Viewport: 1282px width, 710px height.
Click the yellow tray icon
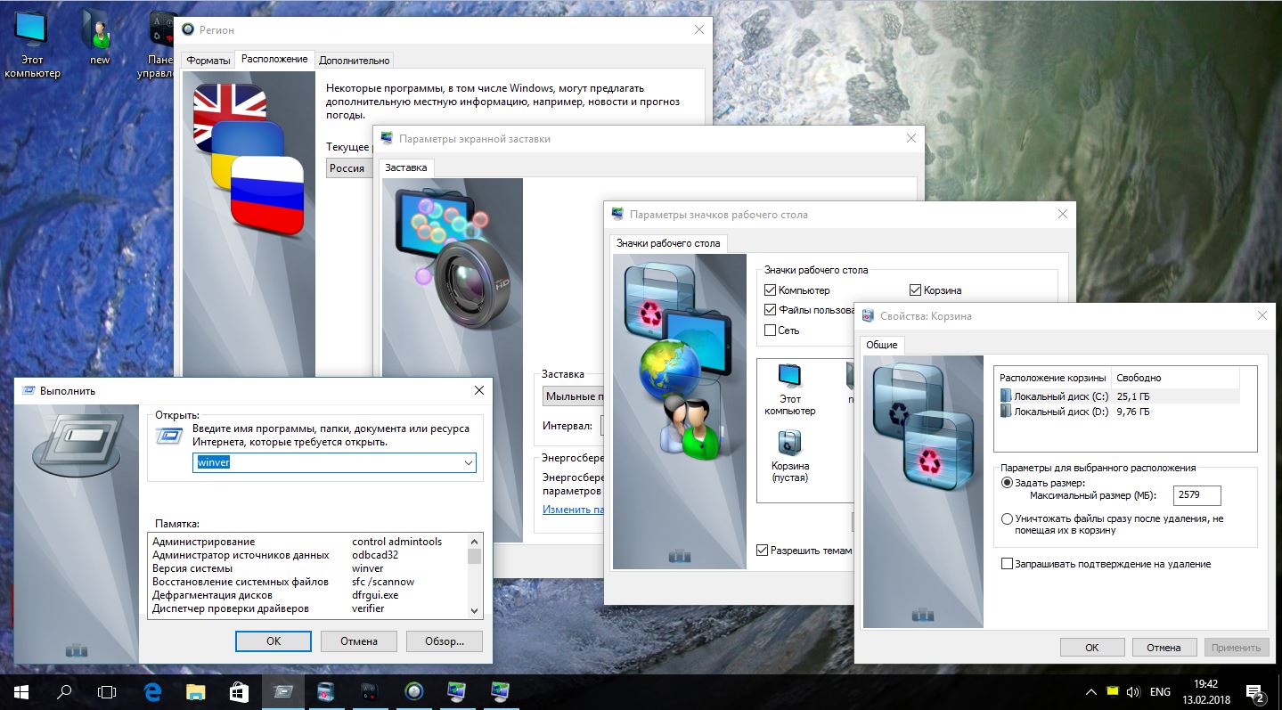[1112, 691]
